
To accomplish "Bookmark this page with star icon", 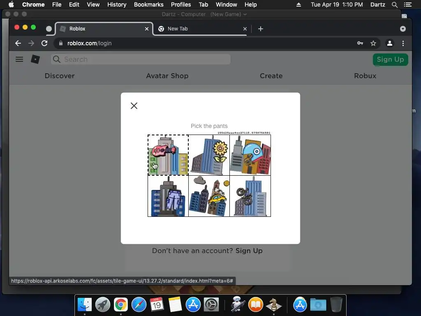I will click(373, 43).
